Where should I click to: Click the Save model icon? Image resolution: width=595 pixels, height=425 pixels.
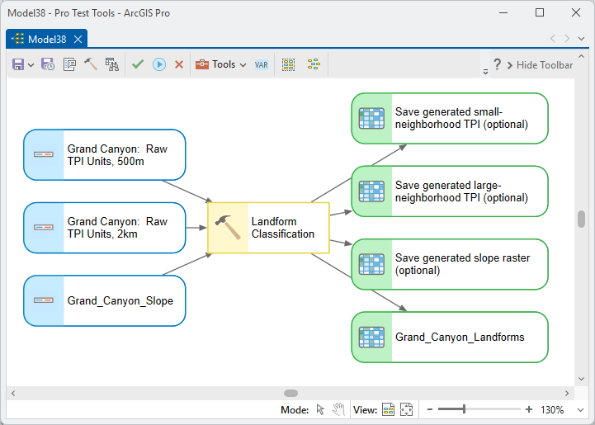(x=18, y=64)
